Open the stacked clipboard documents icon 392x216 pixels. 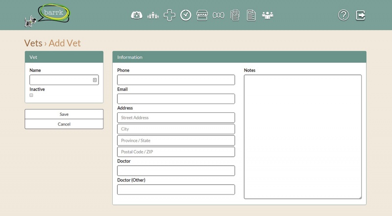tap(235, 15)
